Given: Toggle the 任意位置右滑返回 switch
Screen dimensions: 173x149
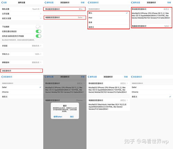Looking at the screenshot, I should 38,31.
